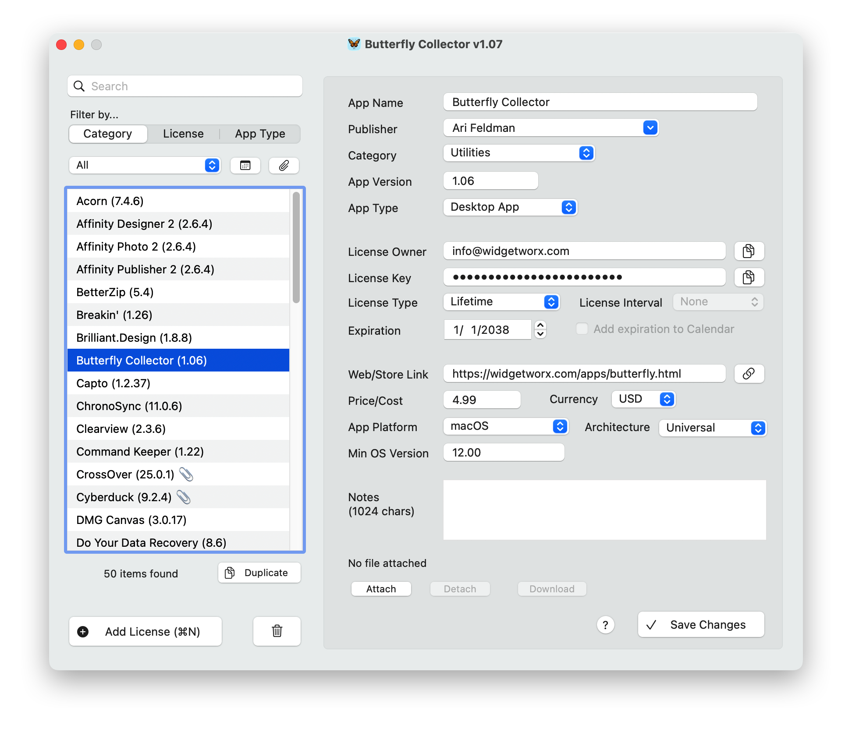Open the Category dropdown showing Utilities
The height and width of the screenshot is (736, 852).
point(519,153)
